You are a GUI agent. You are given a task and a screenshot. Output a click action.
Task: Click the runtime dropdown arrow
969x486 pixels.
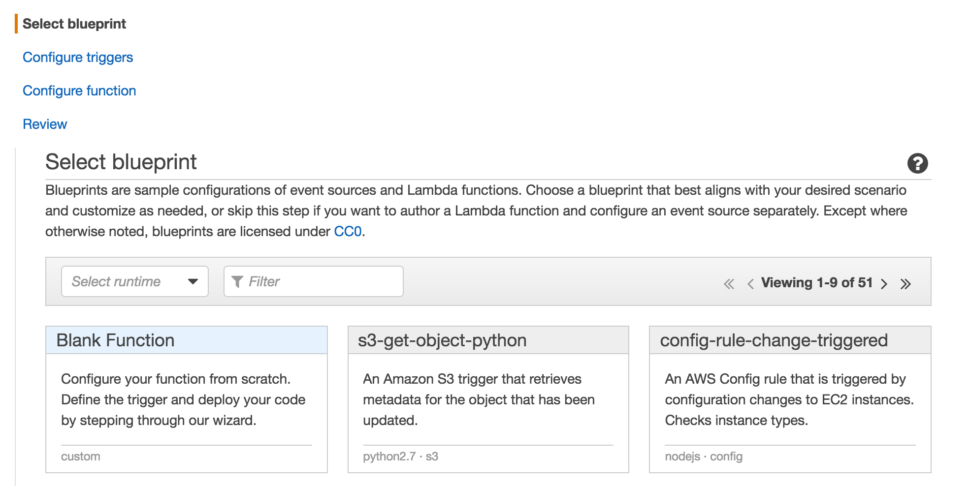tap(193, 281)
